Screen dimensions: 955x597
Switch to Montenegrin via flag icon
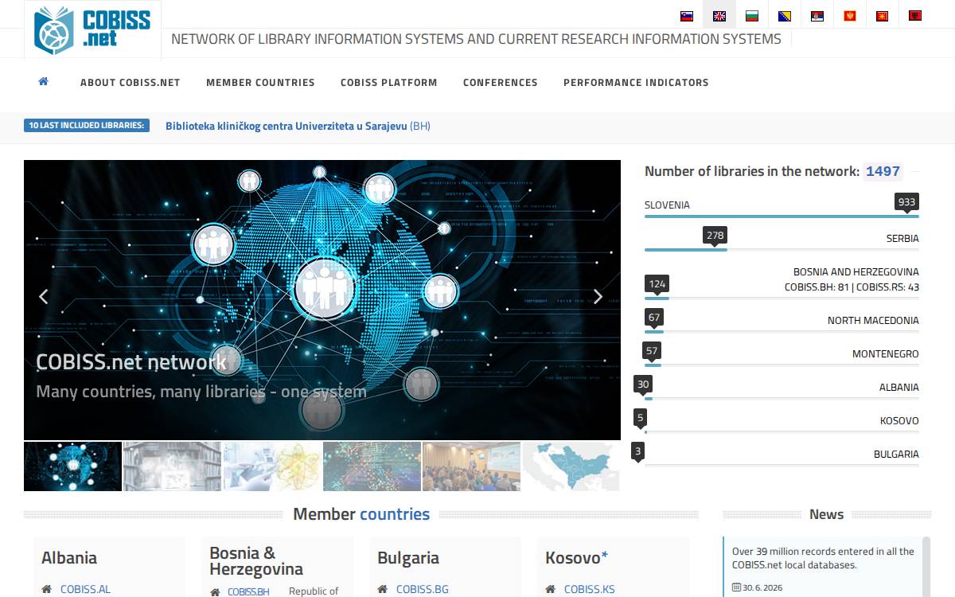(850, 16)
